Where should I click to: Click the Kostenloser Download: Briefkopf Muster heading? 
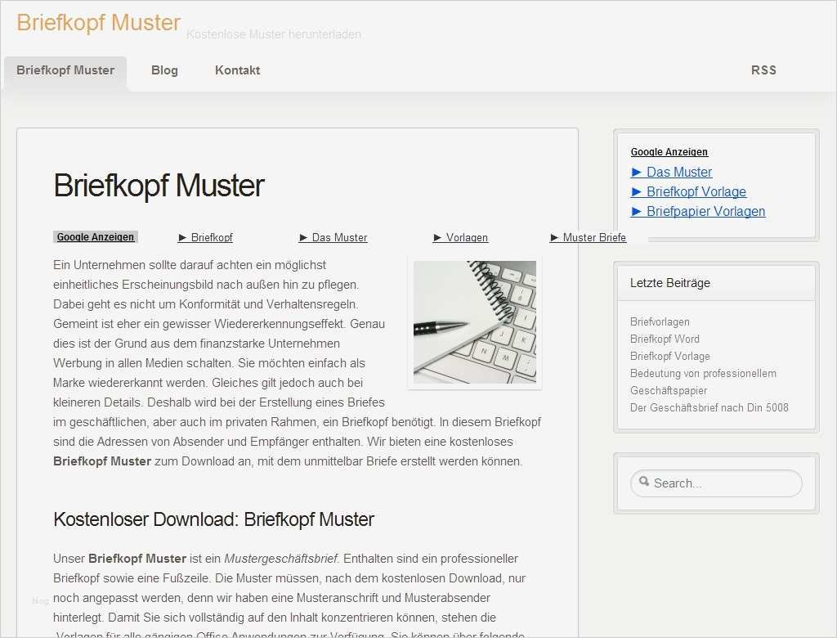point(214,519)
